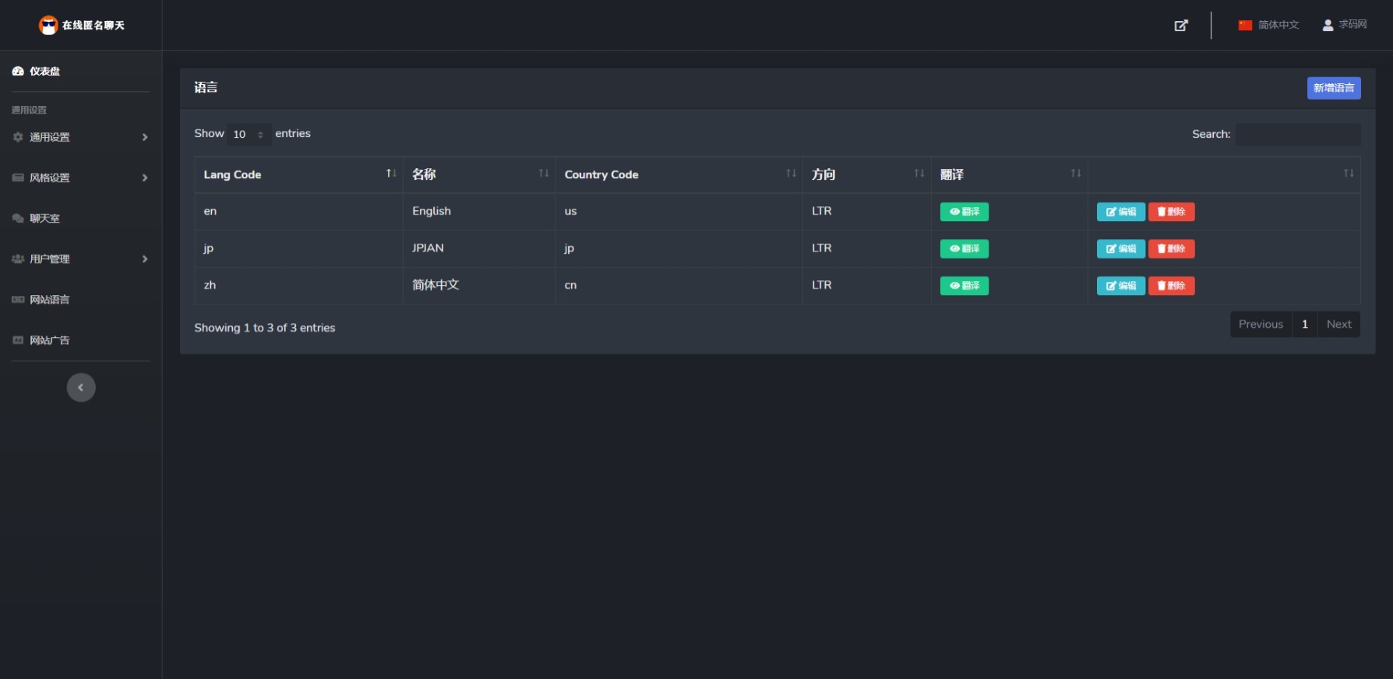Click the external link icon in top bar
1393x679 pixels.
(x=1181, y=25)
